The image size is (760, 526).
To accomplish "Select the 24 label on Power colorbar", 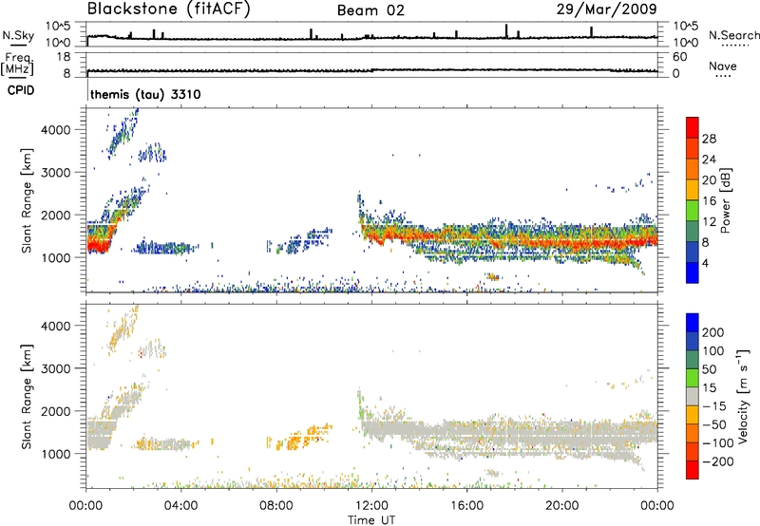I will coord(709,160).
